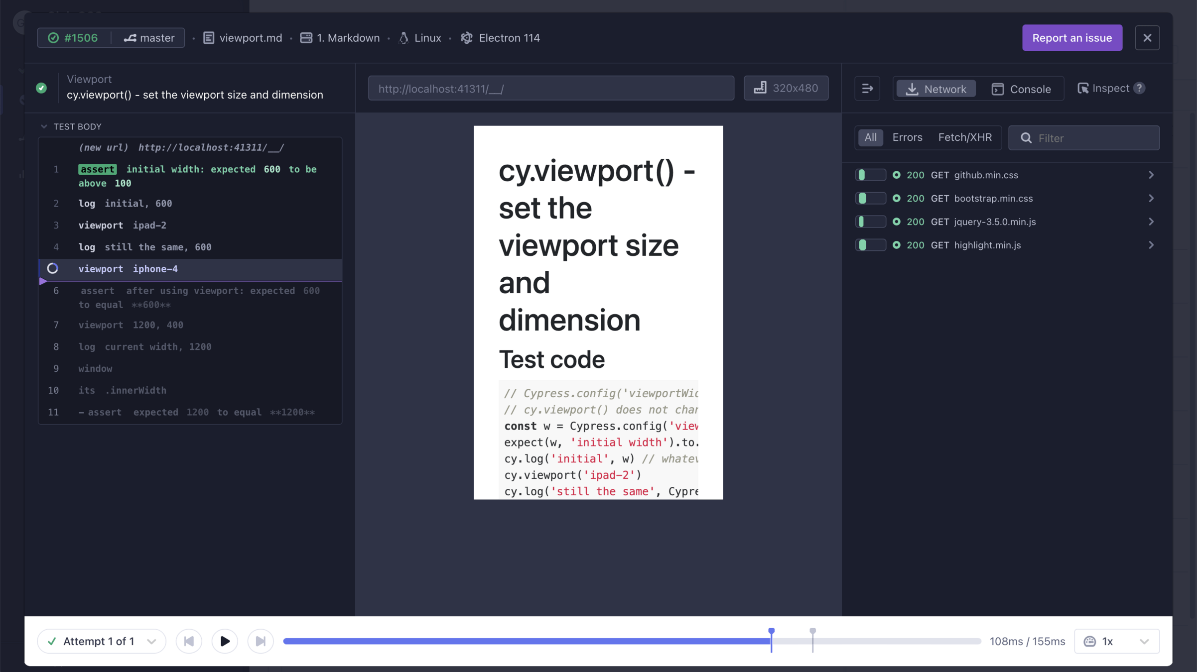Skip to next step icon

pyautogui.click(x=261, y=641)
